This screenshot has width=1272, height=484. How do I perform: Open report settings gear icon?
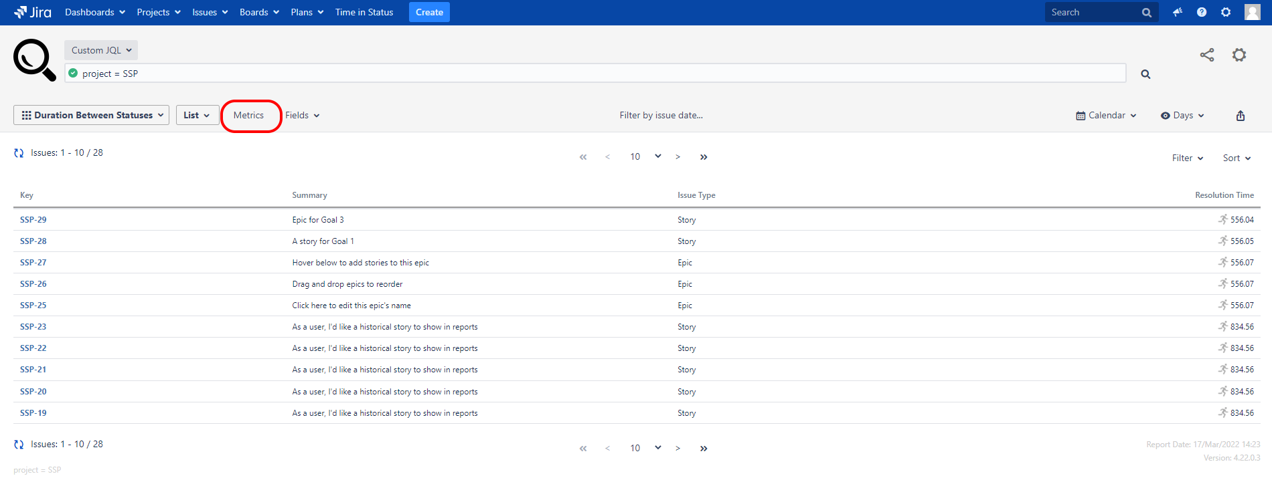click(1239, 55)
